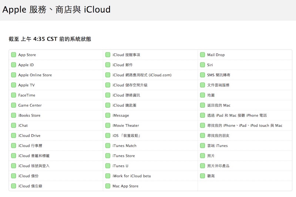Click the status indicator beside Apple ID
The image size is (296, 197).
coord(13,65)
